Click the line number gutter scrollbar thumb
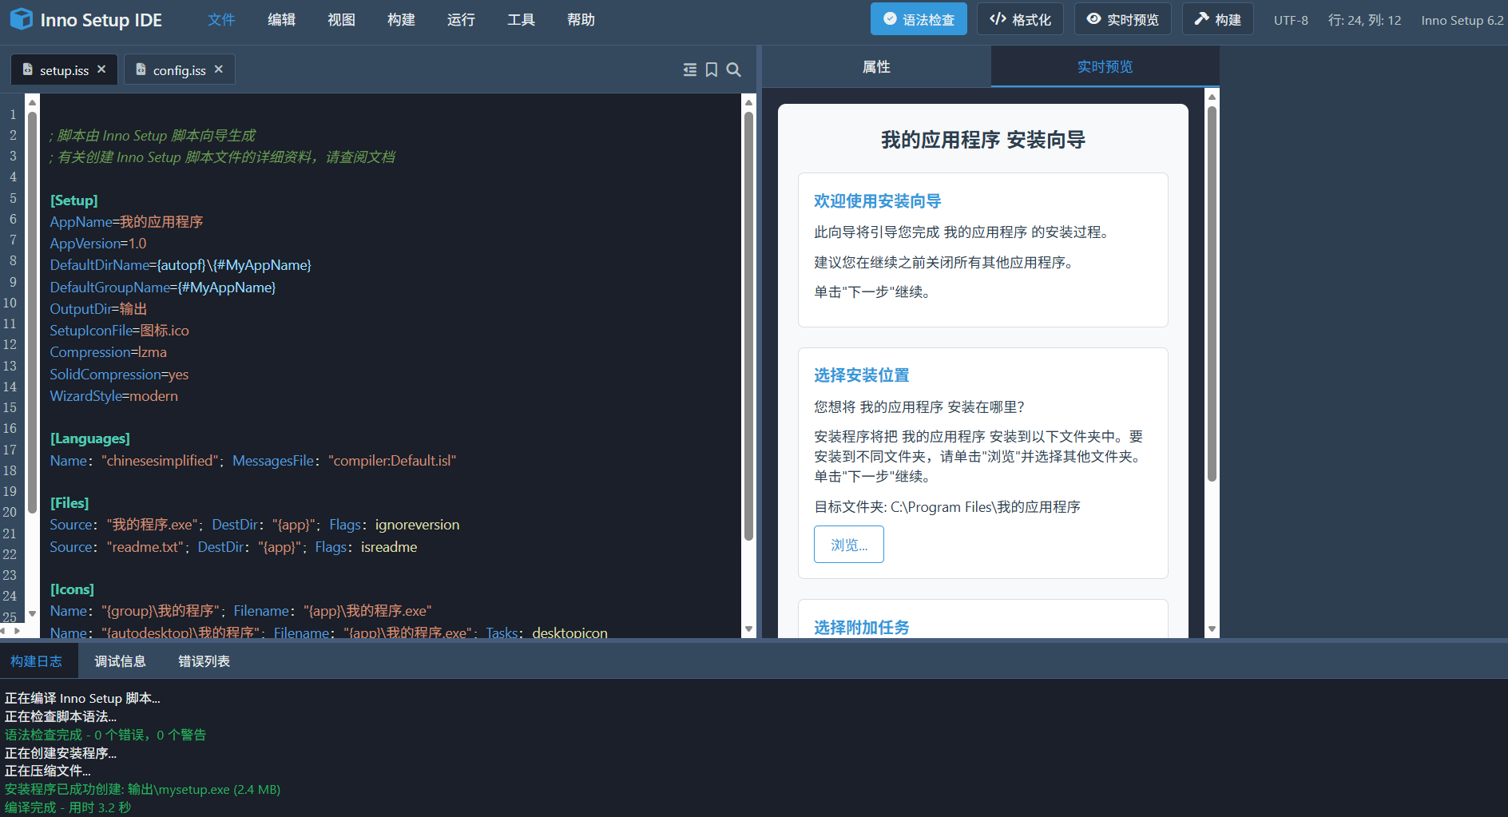This screenshot has width=1508, height=817. [x=32, y=311]
